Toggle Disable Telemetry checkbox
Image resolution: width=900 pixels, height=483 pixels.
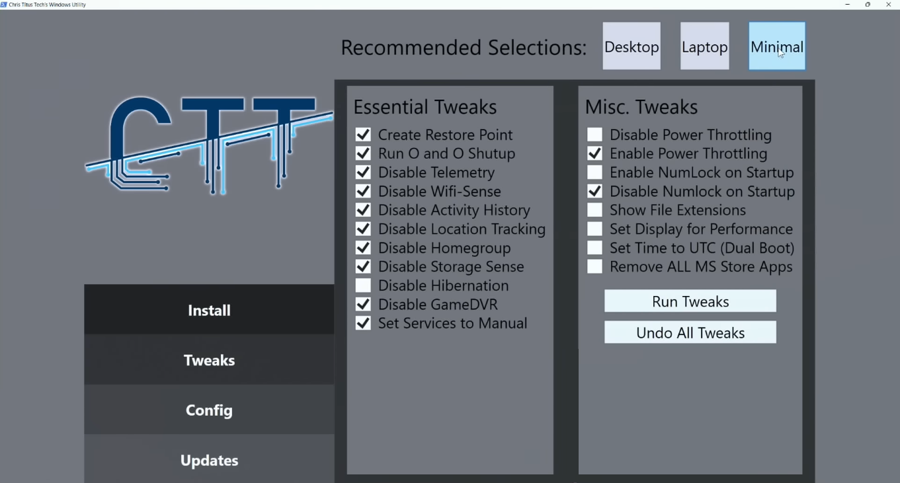click(x=363, y=172)
